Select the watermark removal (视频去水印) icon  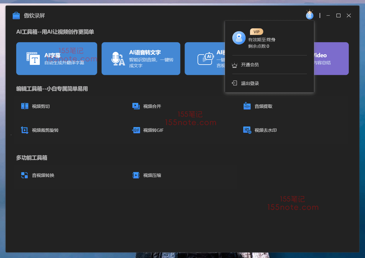247,130
